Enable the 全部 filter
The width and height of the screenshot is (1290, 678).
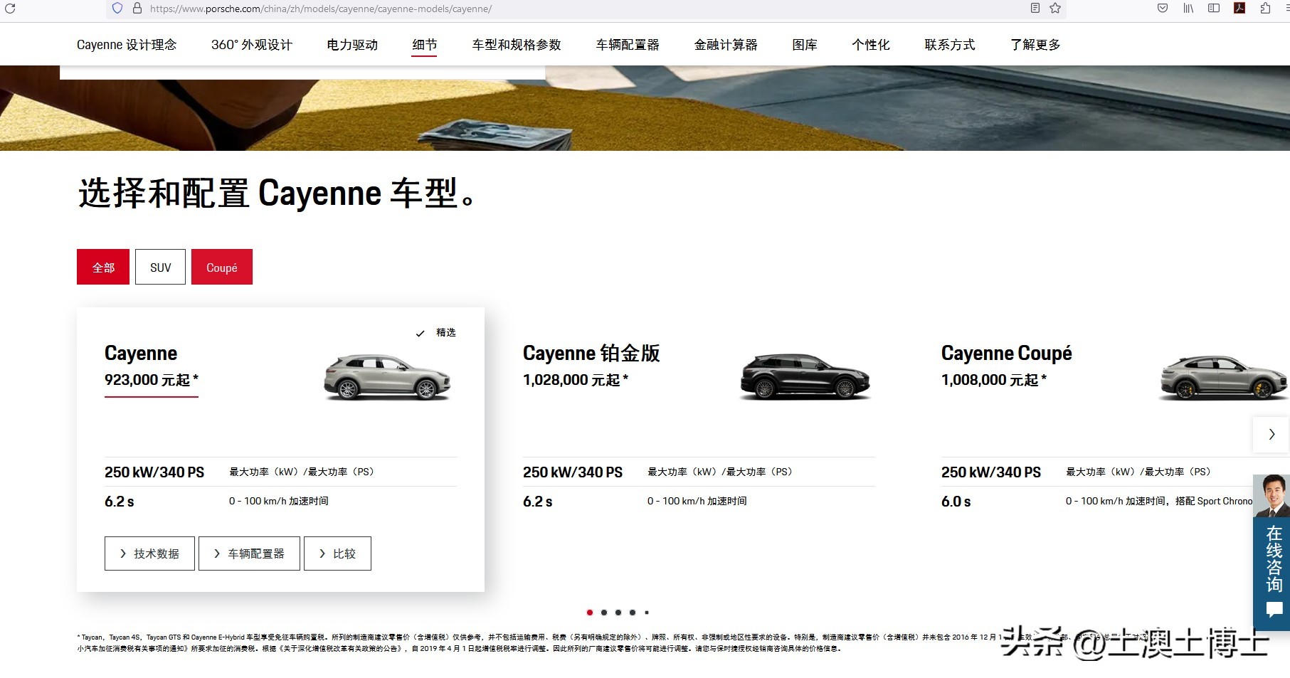click(x=102, y=267)
